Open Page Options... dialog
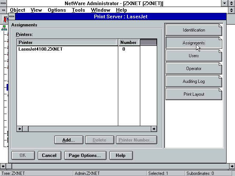Screen dimensions: 235x176 pyautogui.click(x=85, y=155)
